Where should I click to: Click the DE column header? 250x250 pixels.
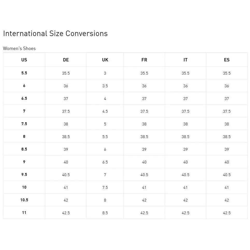[66, 60]
